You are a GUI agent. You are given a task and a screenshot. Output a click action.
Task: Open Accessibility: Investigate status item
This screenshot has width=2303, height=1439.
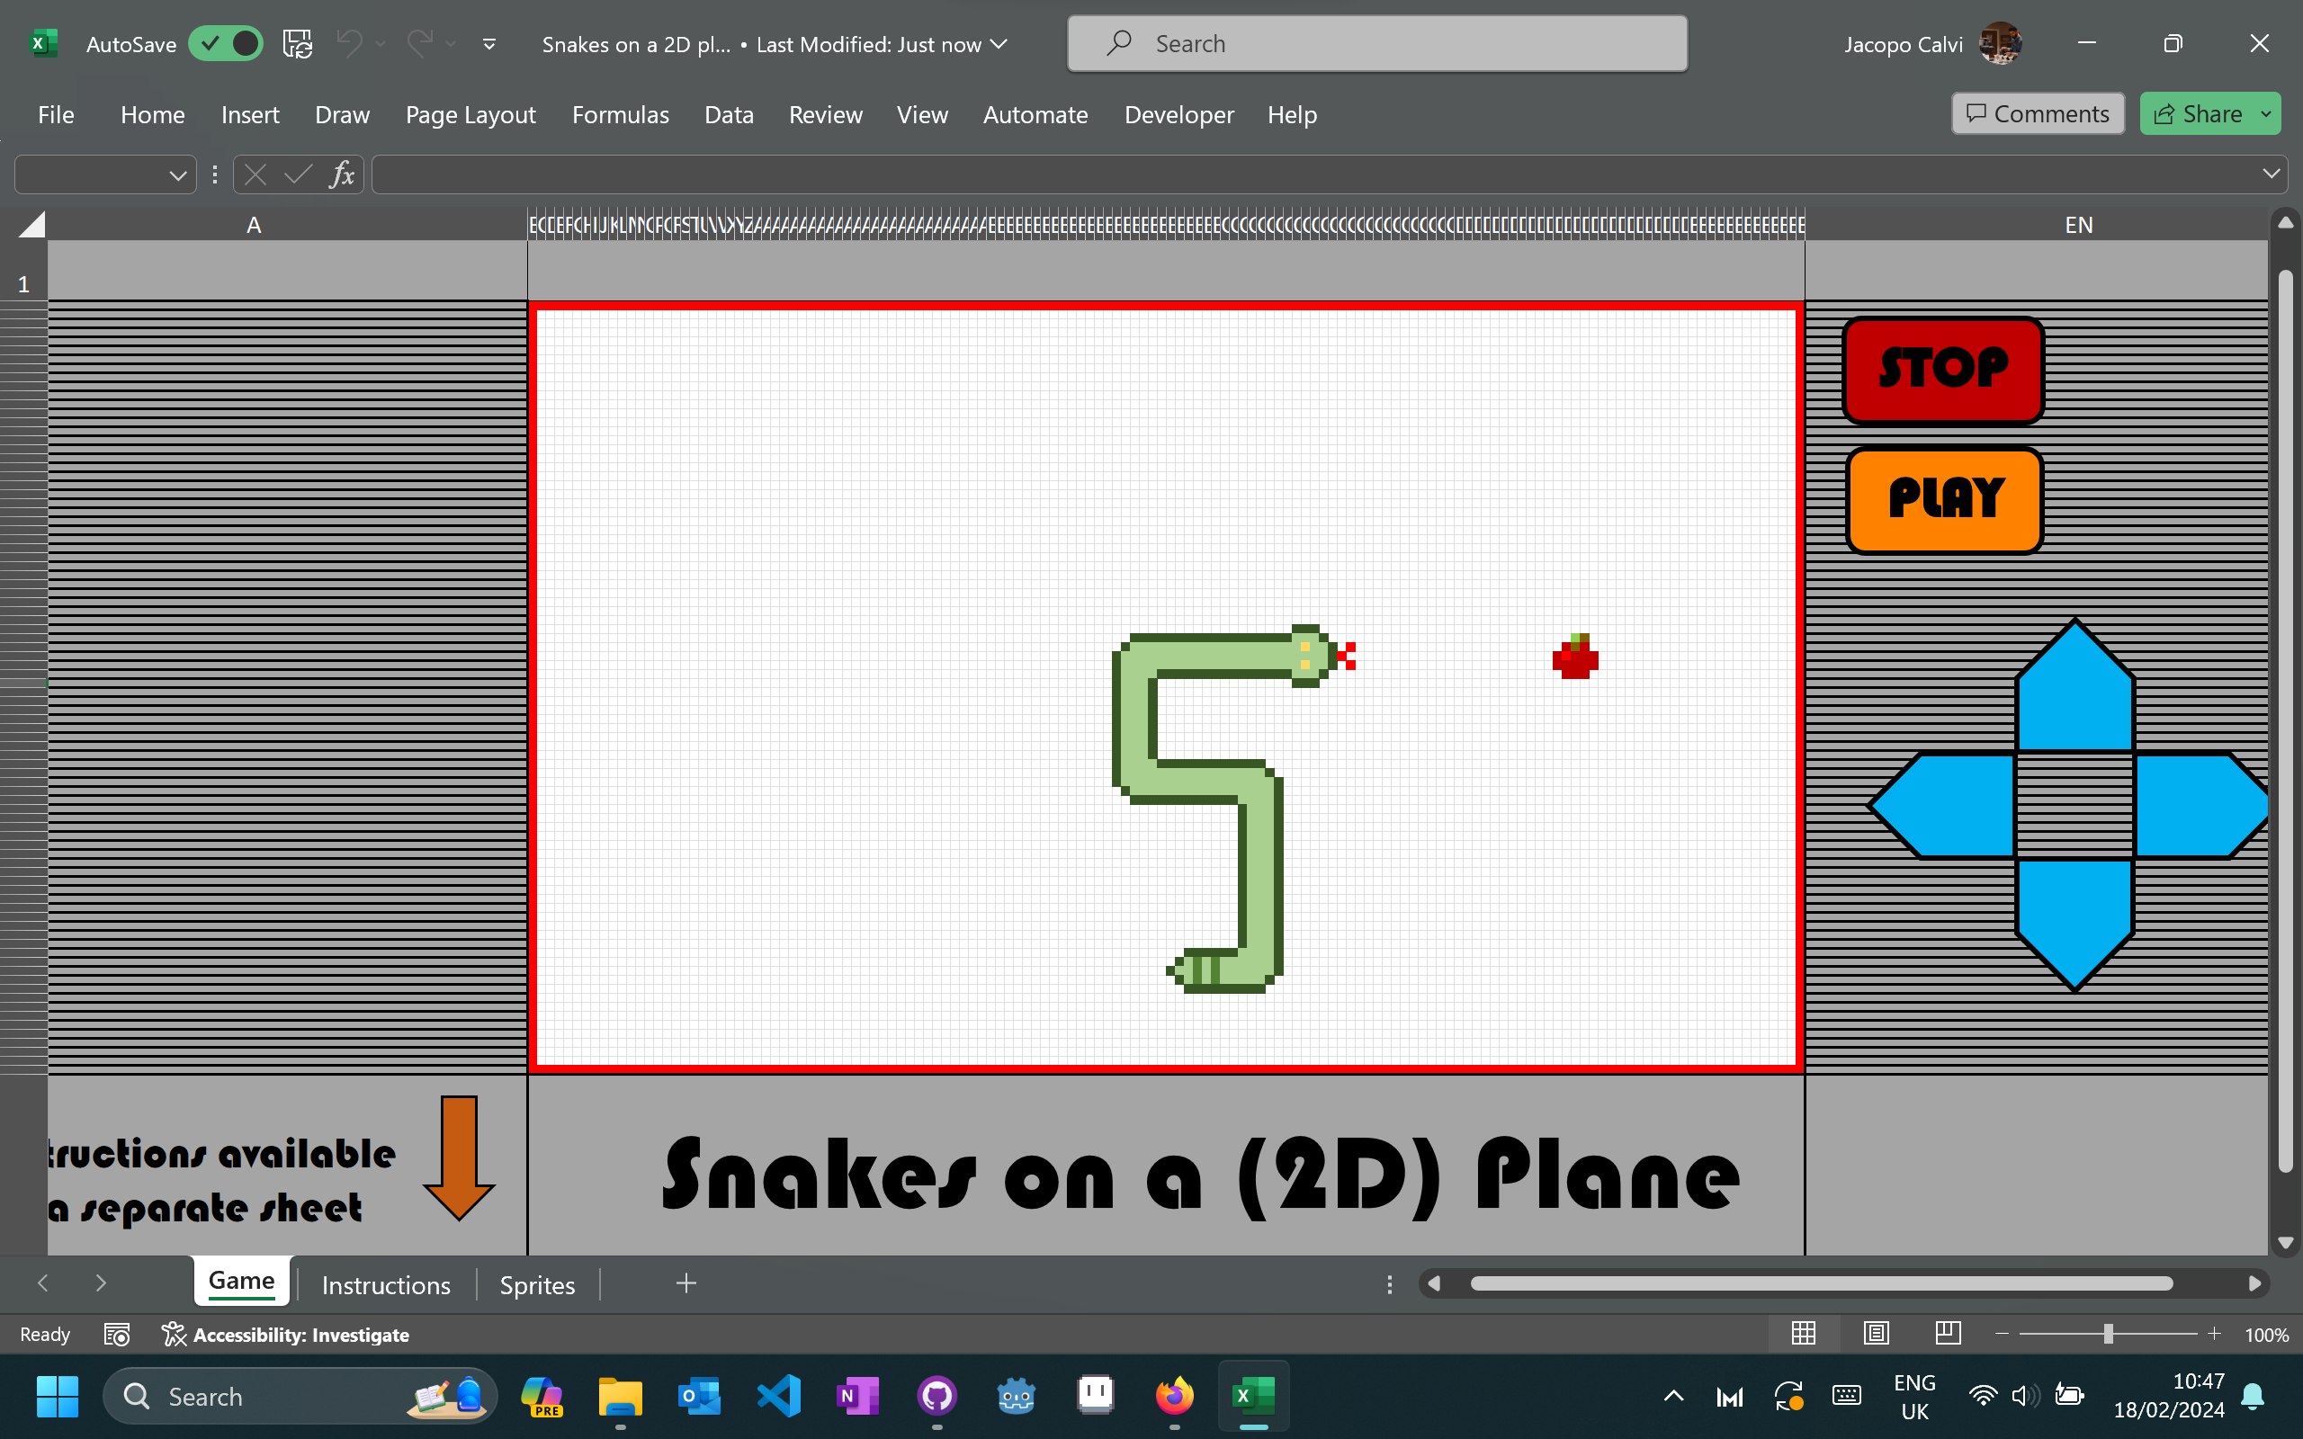coord(285,1335)
